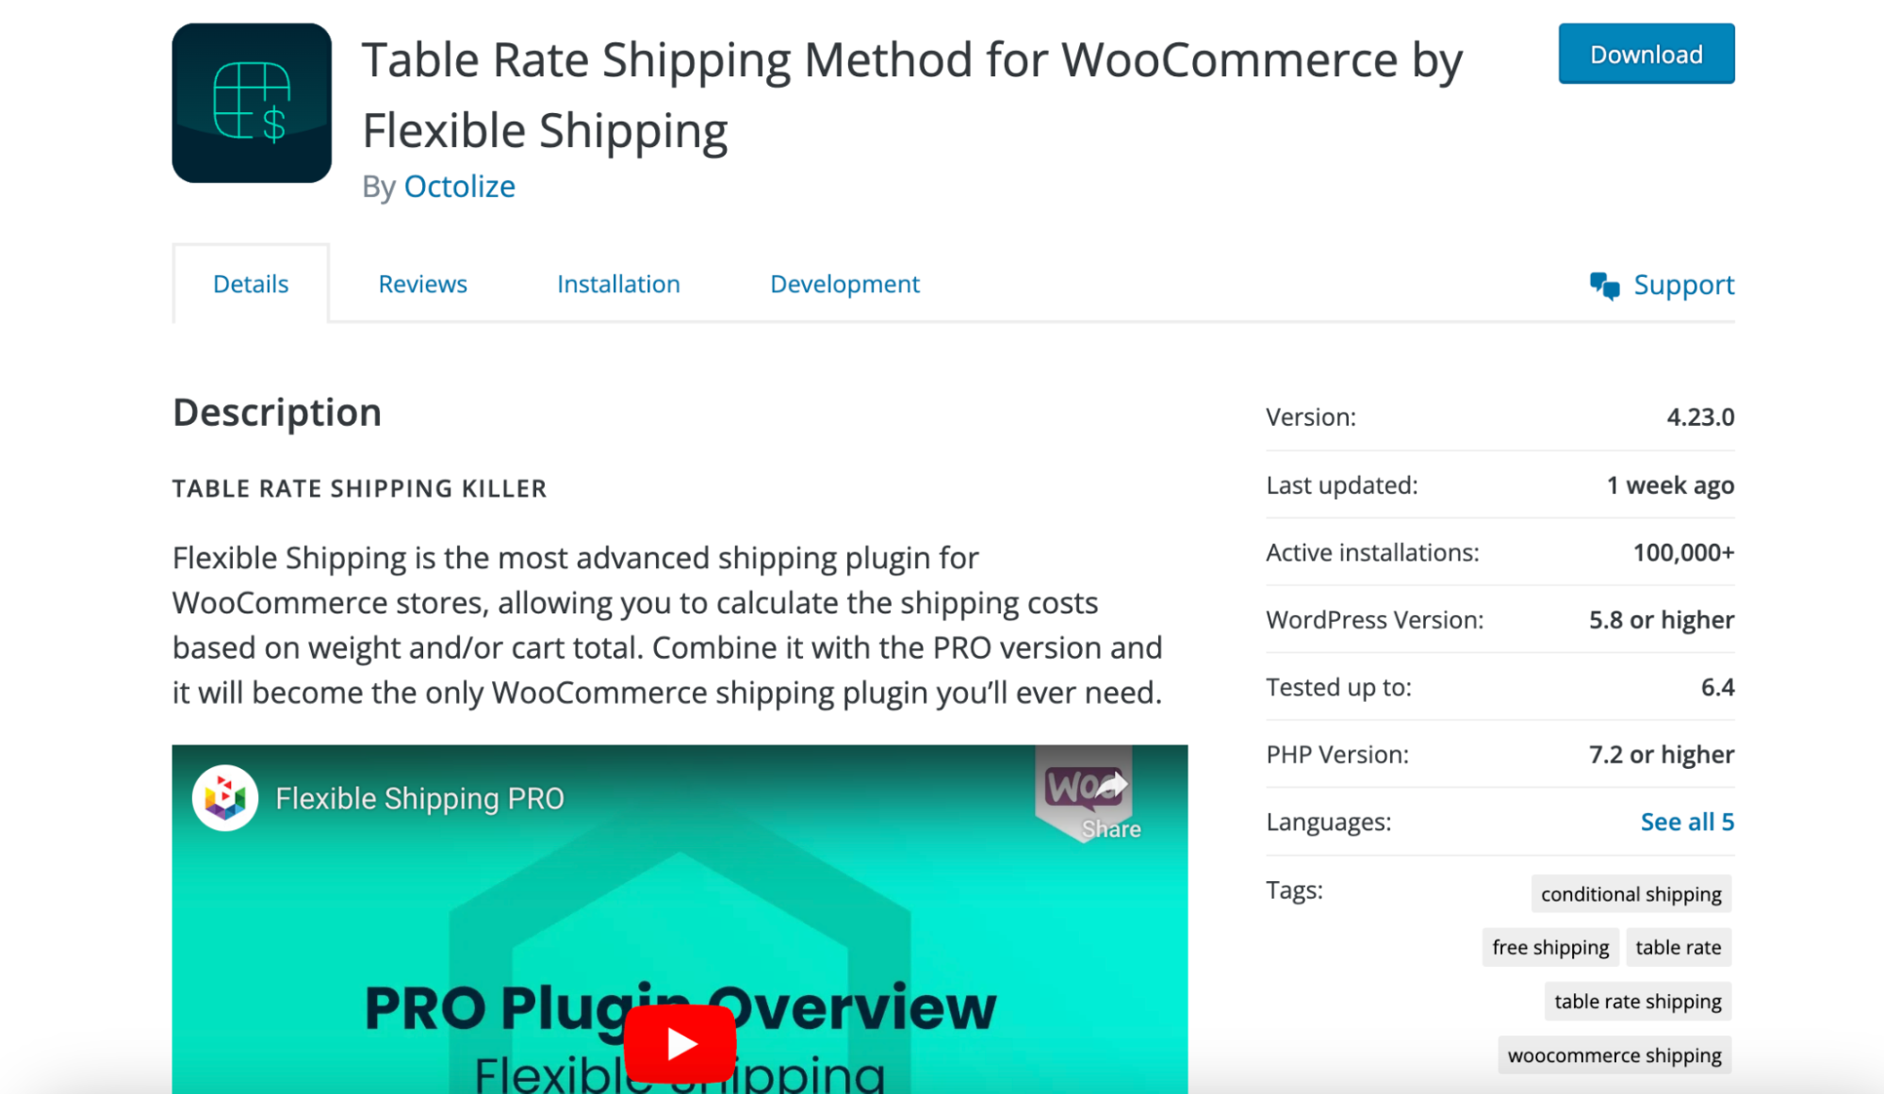The width and height of the screenshot is (1884, 1094).
Task: Expand the Languages See all 5 link
Action: pyautogui.click(x=1687, y=821)
